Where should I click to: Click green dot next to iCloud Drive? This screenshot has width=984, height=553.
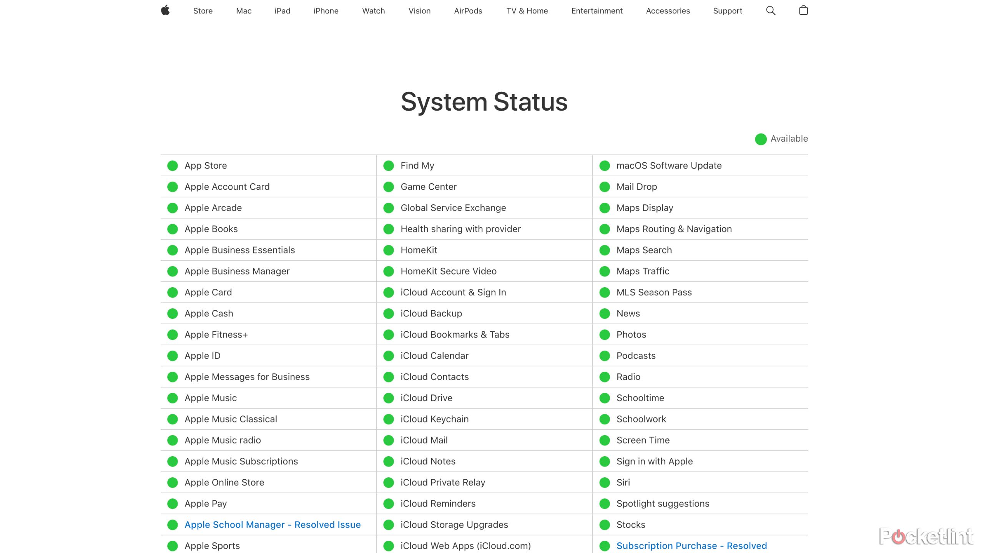389,398
